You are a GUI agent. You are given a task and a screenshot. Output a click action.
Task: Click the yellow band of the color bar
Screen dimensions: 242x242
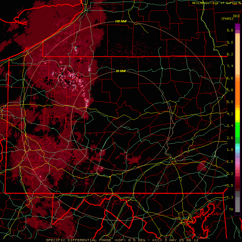[x=237, y=115]
